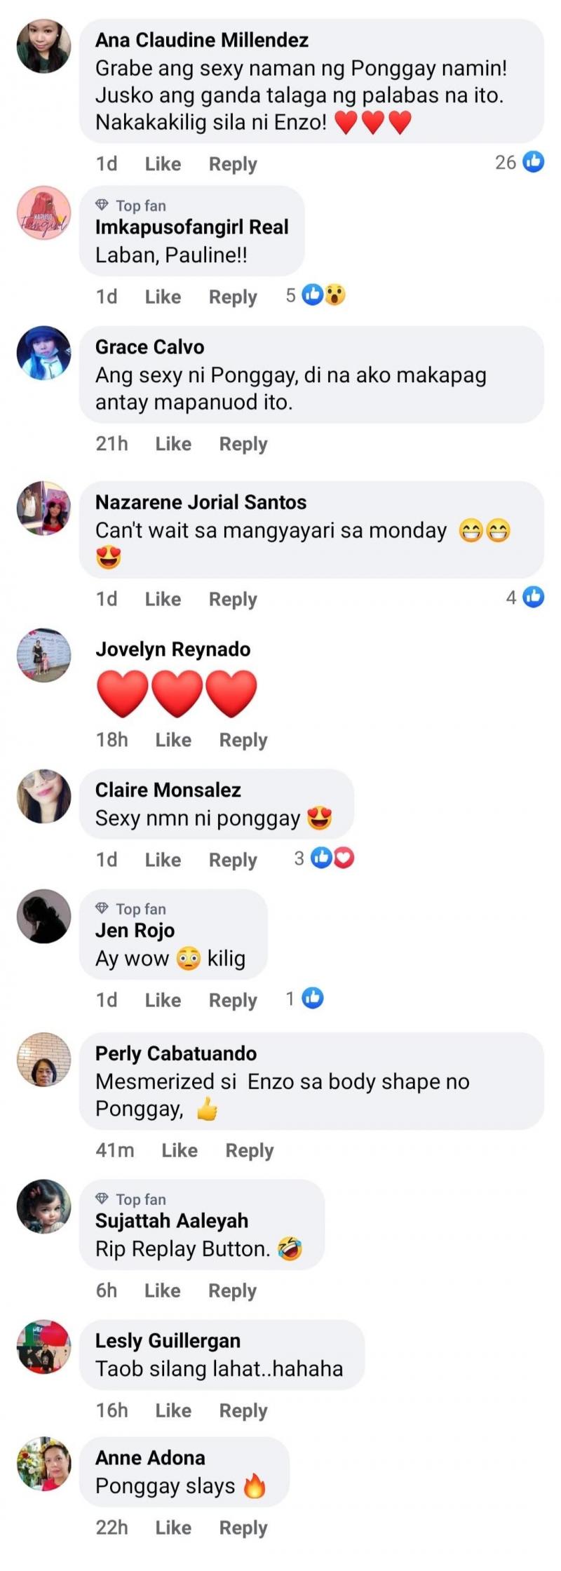Click the thumbs-up reaction icon on Nazarene Jorial Santos' comment
561x1571 pixels.
click(x=534, y=598)
